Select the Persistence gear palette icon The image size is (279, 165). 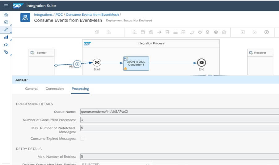(216, 32)
